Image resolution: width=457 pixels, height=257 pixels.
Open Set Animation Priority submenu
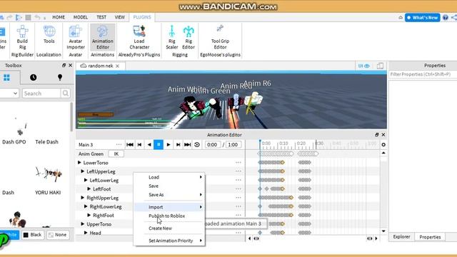(x=169, y=241)
